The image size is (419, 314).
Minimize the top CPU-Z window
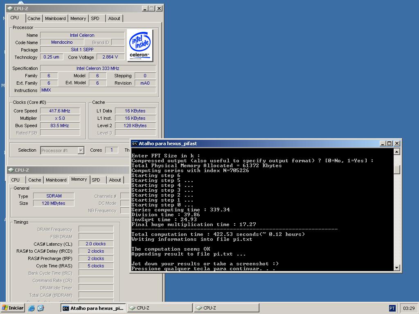pyautogui.click(x=145, y=9)
